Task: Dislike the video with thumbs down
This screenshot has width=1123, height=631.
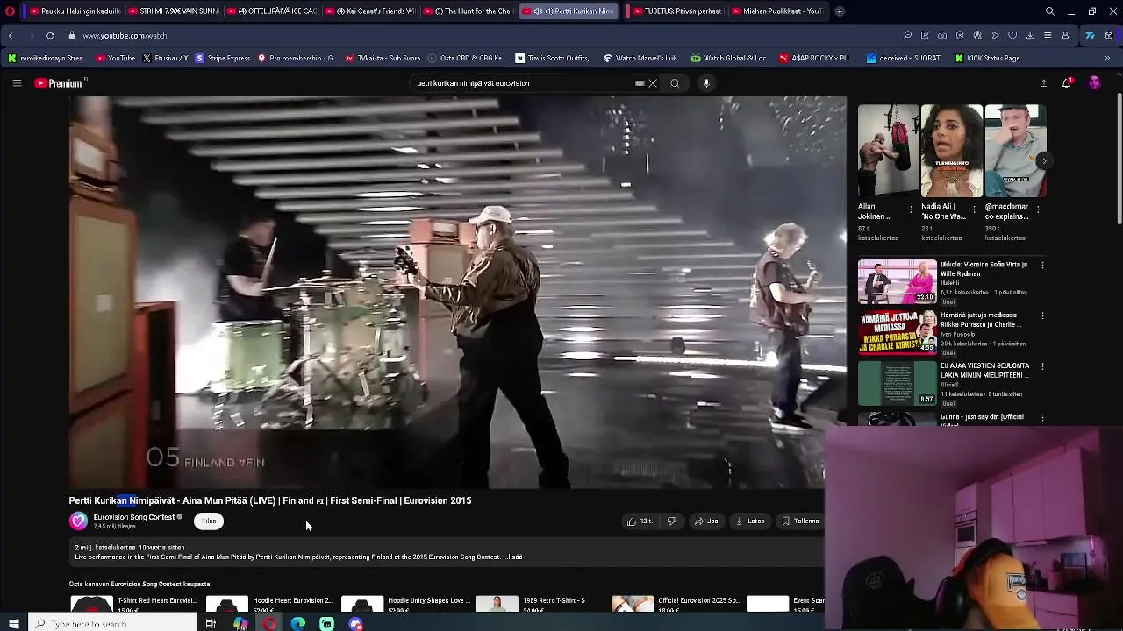Action: (x=671, y=521)
